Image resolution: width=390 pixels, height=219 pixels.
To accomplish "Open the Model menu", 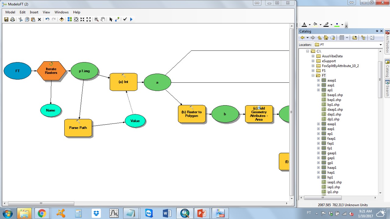I will 10,12.
